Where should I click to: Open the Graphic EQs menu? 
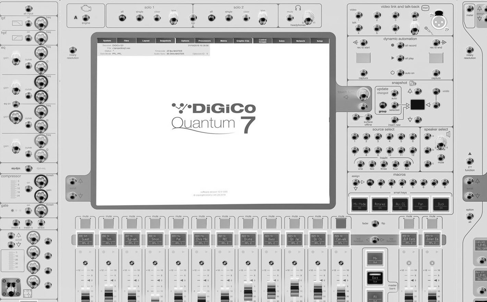point(243,41)
